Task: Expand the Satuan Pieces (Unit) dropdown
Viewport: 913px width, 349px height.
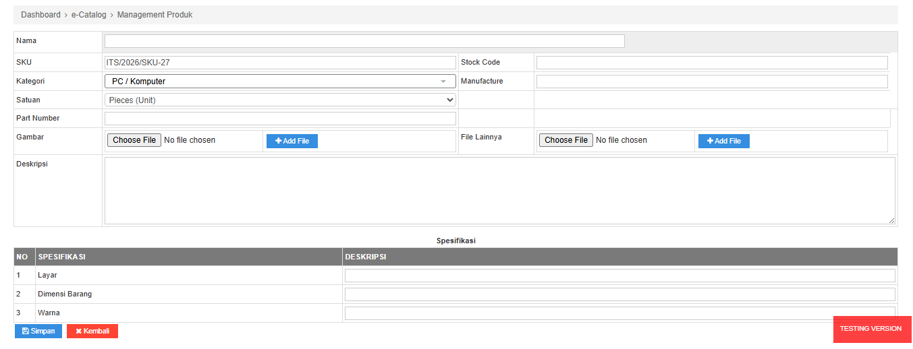Action: pos(280,100)
